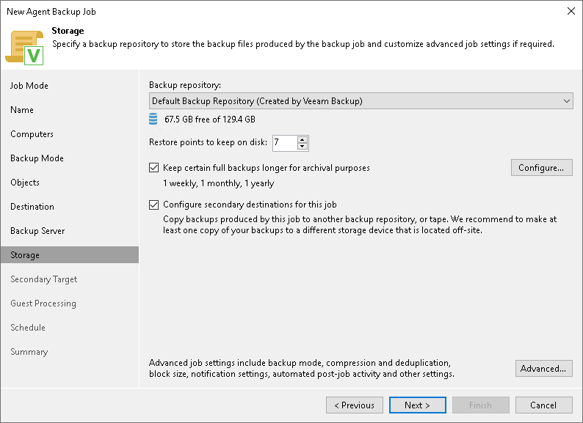Go to the Objects step
583x423 pixels.
[x=24, y=183]
